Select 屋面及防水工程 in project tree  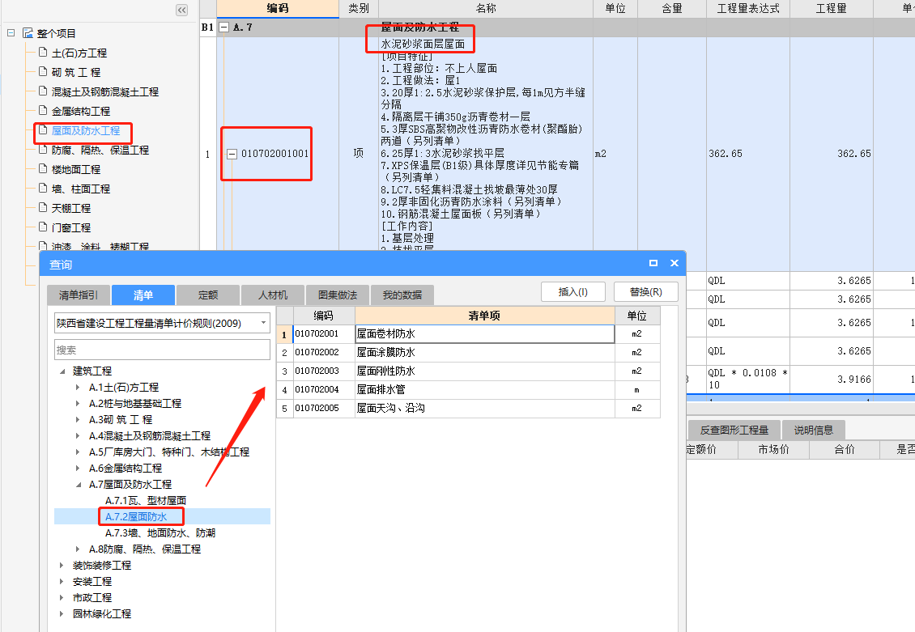click(x=86, y=130)
